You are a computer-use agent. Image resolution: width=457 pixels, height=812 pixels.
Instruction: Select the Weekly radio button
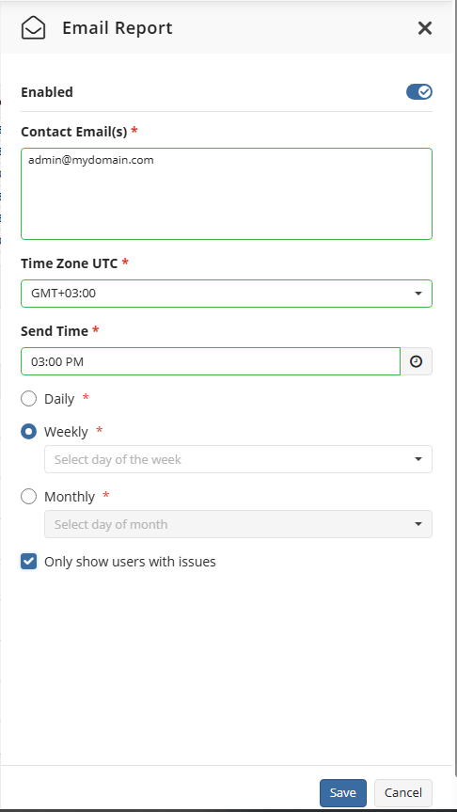click(x=28, y=431)
